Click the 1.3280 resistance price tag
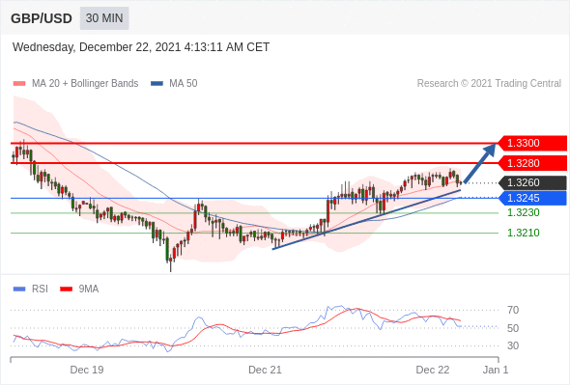Image resolution: width=570 pixels, height=386 pixels. point(532,163)
